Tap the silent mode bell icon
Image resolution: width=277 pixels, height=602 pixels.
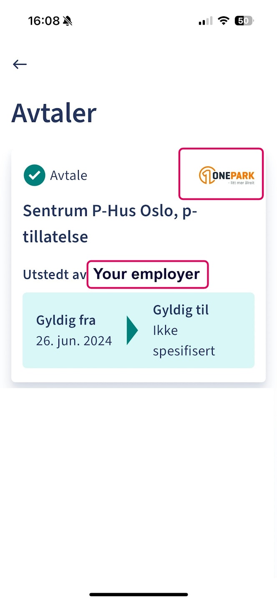[x=67, y=21]
